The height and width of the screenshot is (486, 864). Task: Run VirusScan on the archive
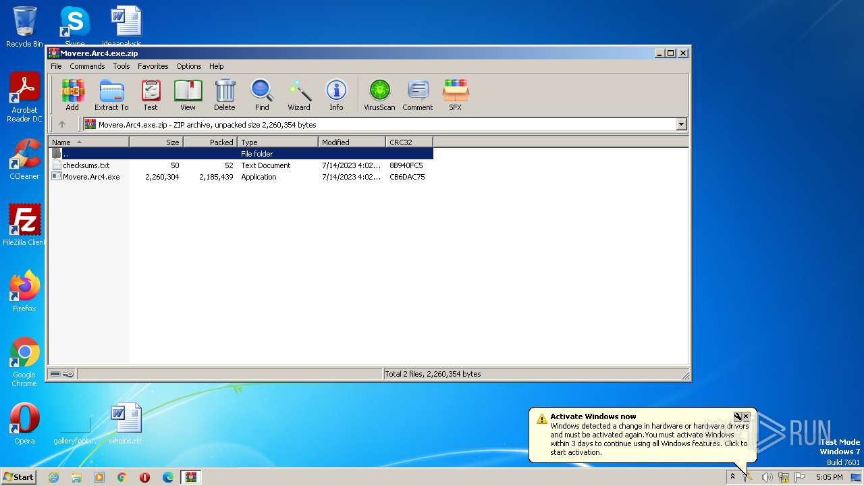[379, 94]
